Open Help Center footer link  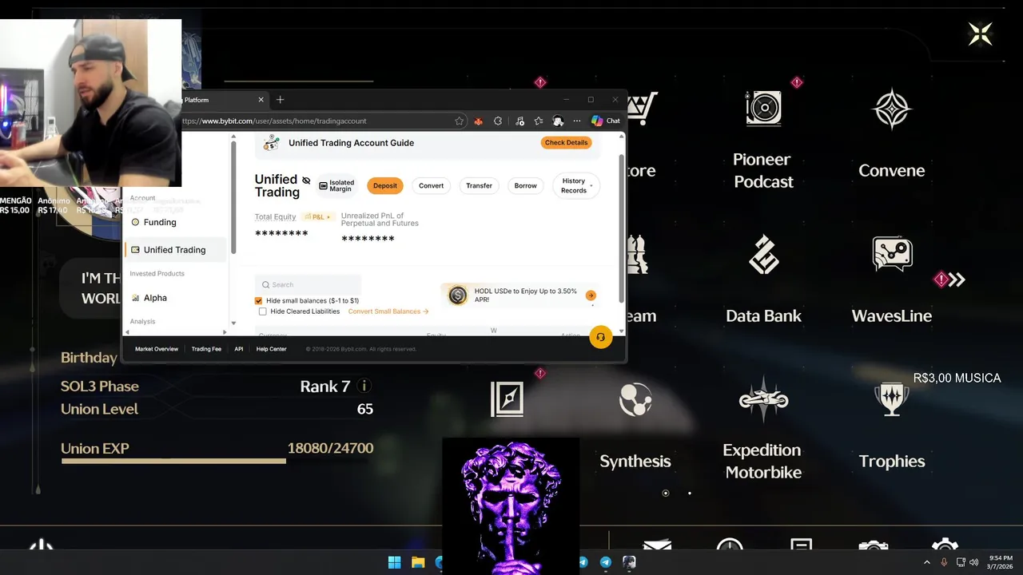[271, 349]
